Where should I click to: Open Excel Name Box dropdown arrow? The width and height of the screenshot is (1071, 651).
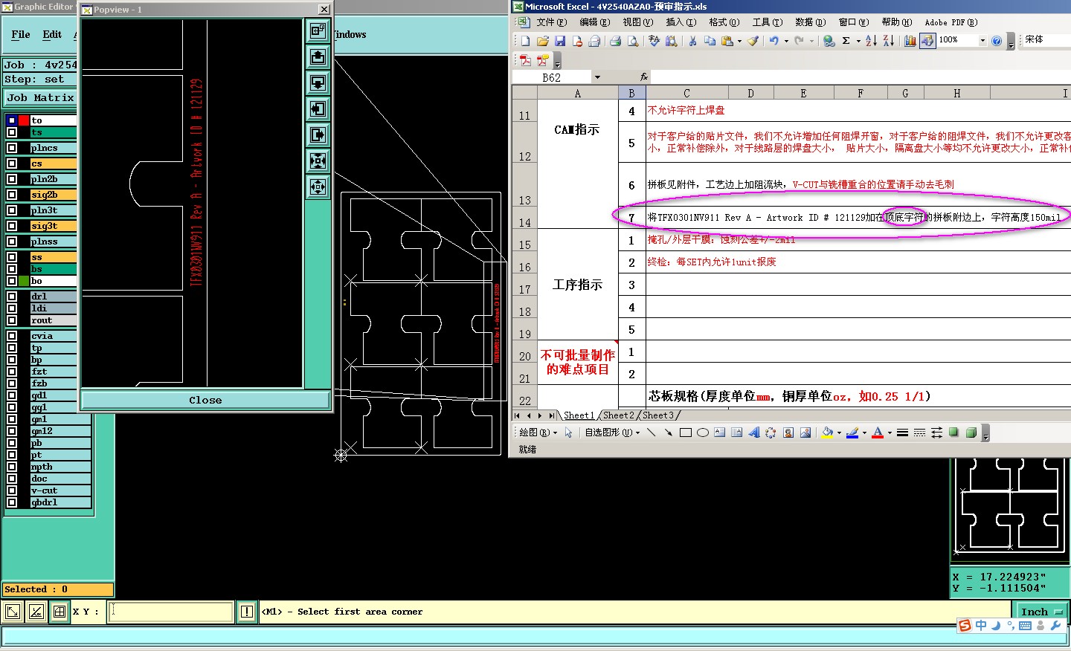596,77
